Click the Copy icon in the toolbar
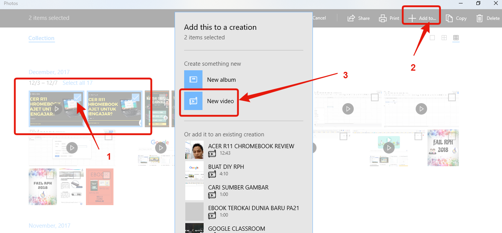 point(449,18)
